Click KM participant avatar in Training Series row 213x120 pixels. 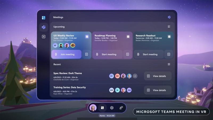tap(112, 90)
